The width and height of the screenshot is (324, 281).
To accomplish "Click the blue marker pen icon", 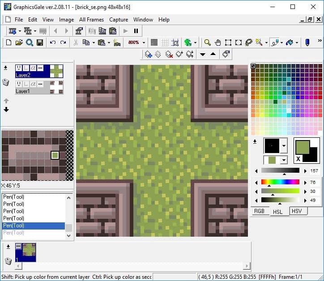I will coord(307,43).
